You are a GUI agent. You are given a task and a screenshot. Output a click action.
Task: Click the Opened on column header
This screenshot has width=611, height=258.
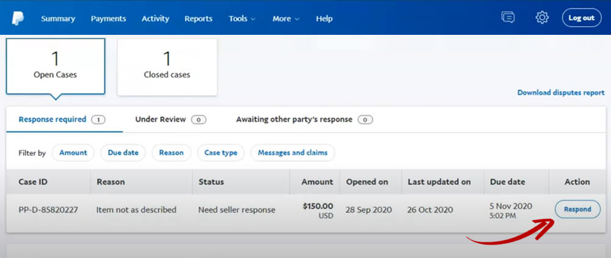pyautogui.click(x=367, y=182)
